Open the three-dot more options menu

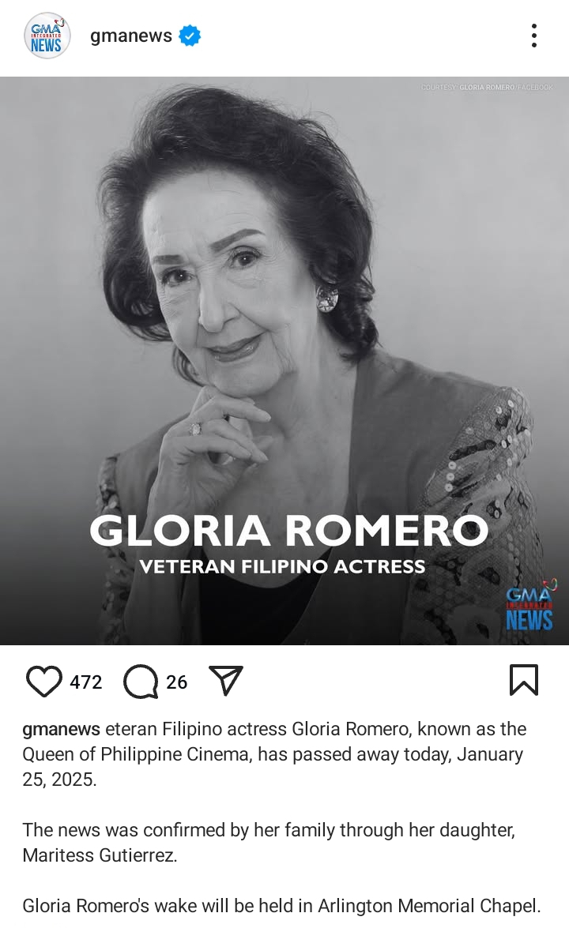click(534, 36)
